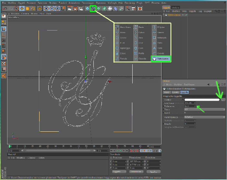Open the Piano XY dropdown
This screenshot has height=180, width=227.
point(205,110)
